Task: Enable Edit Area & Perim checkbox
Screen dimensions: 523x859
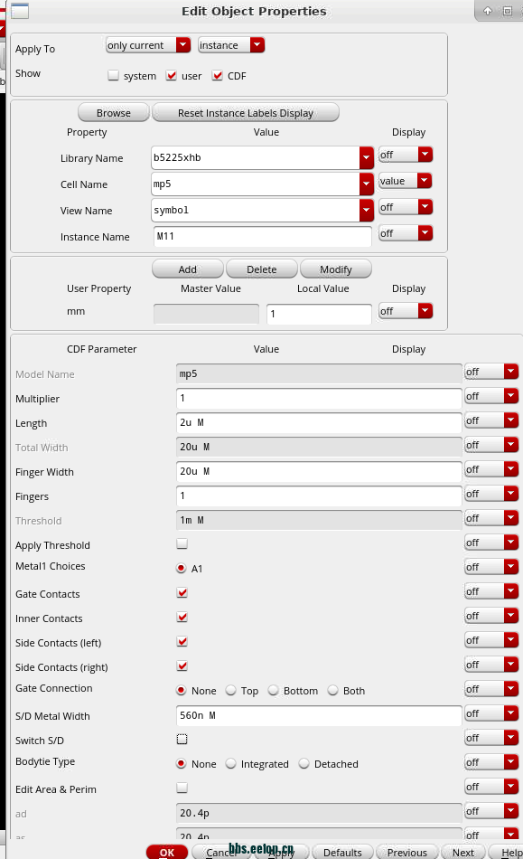Action: [182, 788]
